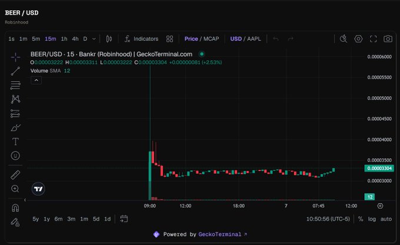
Task: Open the forecasting and measurement position tool
Action: 15,113
